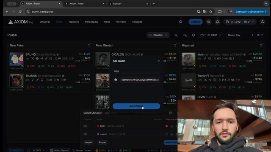Open the browser tab search chevron
271x152 pixels.
266,4
